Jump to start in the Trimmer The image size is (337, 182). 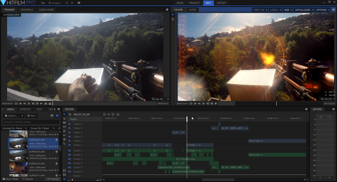click(x=29, y=104)
